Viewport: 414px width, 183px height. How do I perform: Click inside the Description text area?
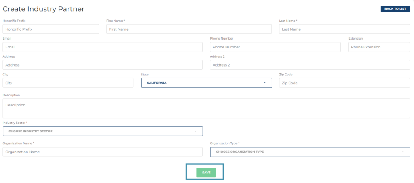point(206,108)
